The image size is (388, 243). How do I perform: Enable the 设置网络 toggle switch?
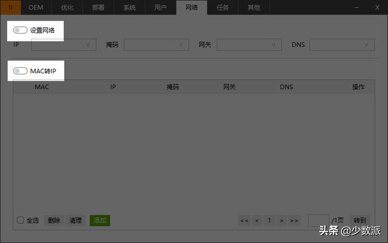20,30
